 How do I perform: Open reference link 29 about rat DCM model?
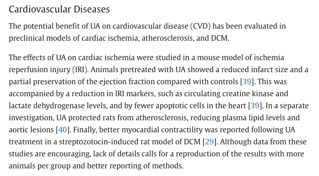coord(209,142)
